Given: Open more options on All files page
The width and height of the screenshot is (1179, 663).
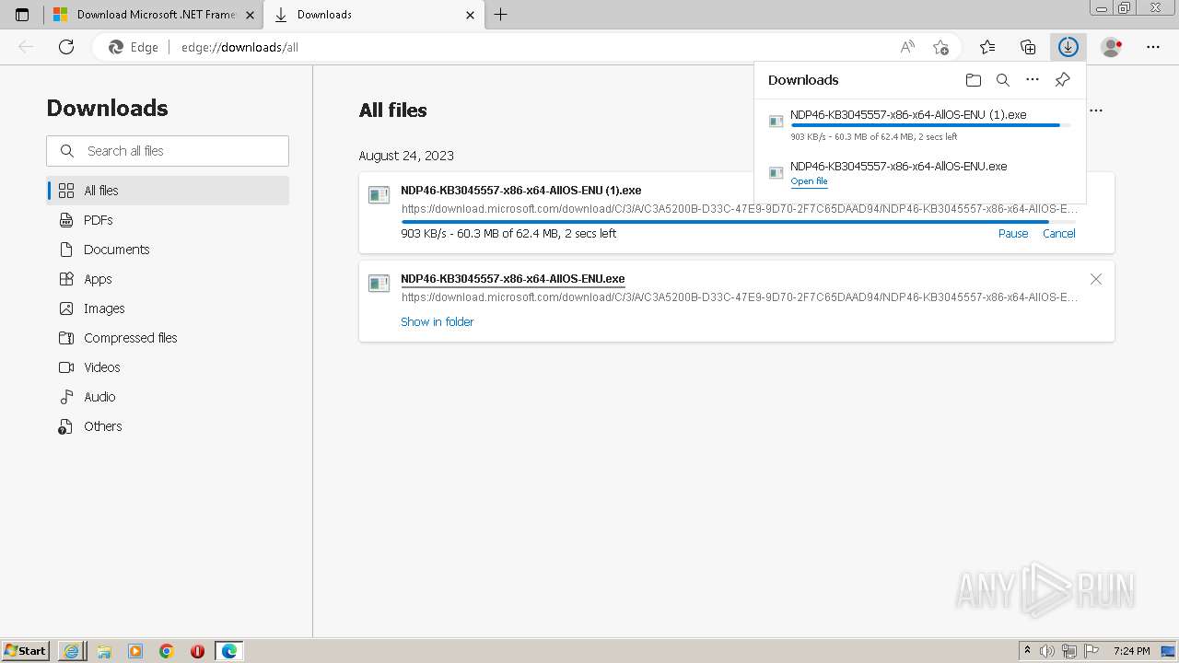Looking at the screenshot, I should tap(1096, 110).
